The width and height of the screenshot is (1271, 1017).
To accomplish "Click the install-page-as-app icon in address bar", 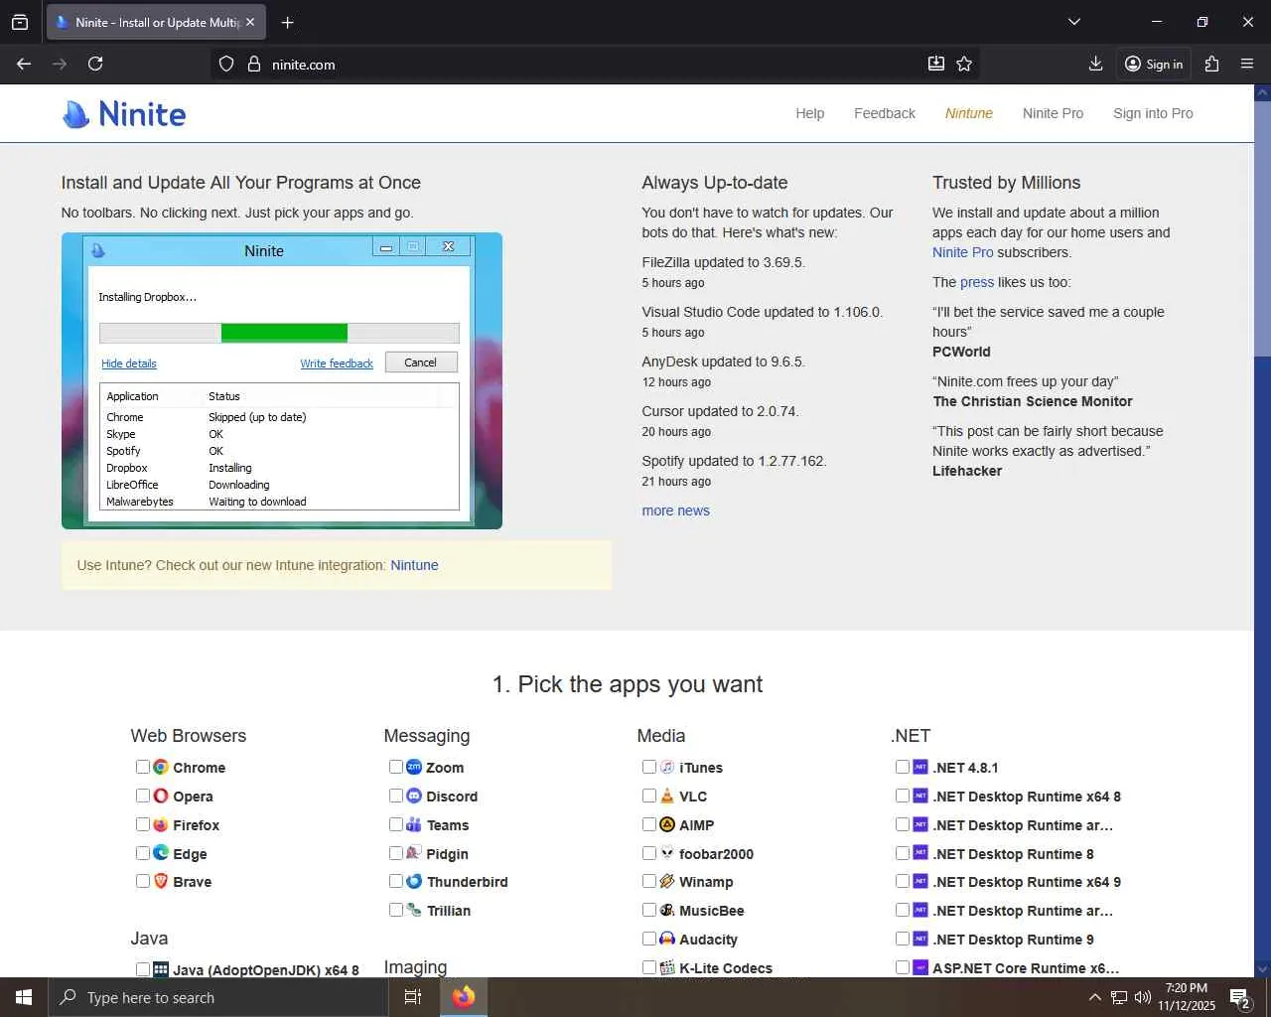I will coord(935,64).
